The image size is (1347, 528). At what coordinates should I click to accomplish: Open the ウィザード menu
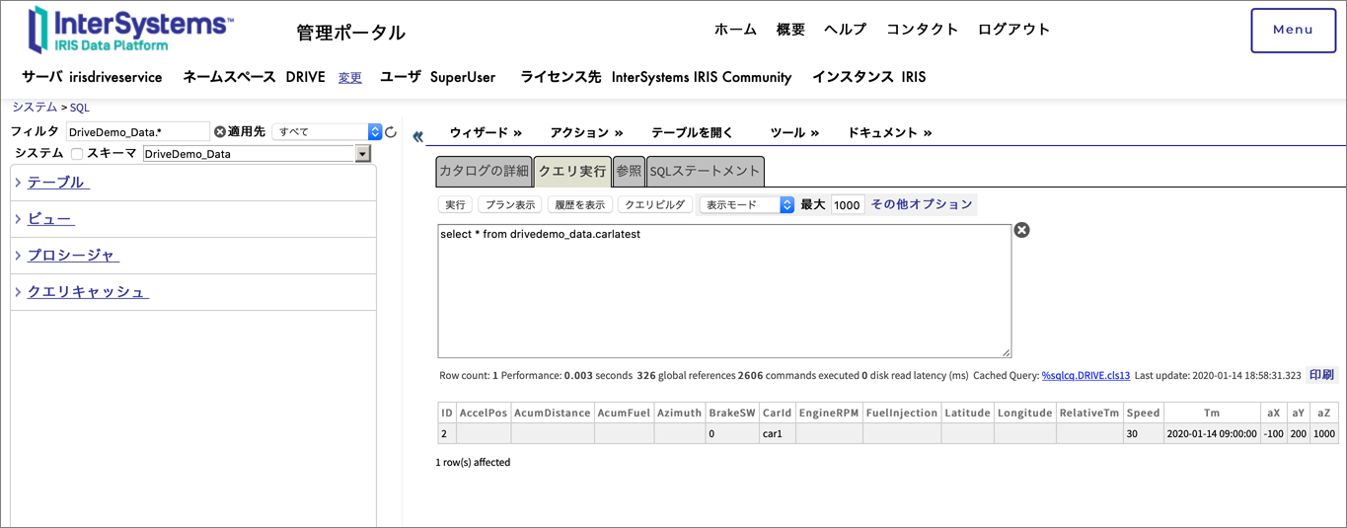[486, 132]
